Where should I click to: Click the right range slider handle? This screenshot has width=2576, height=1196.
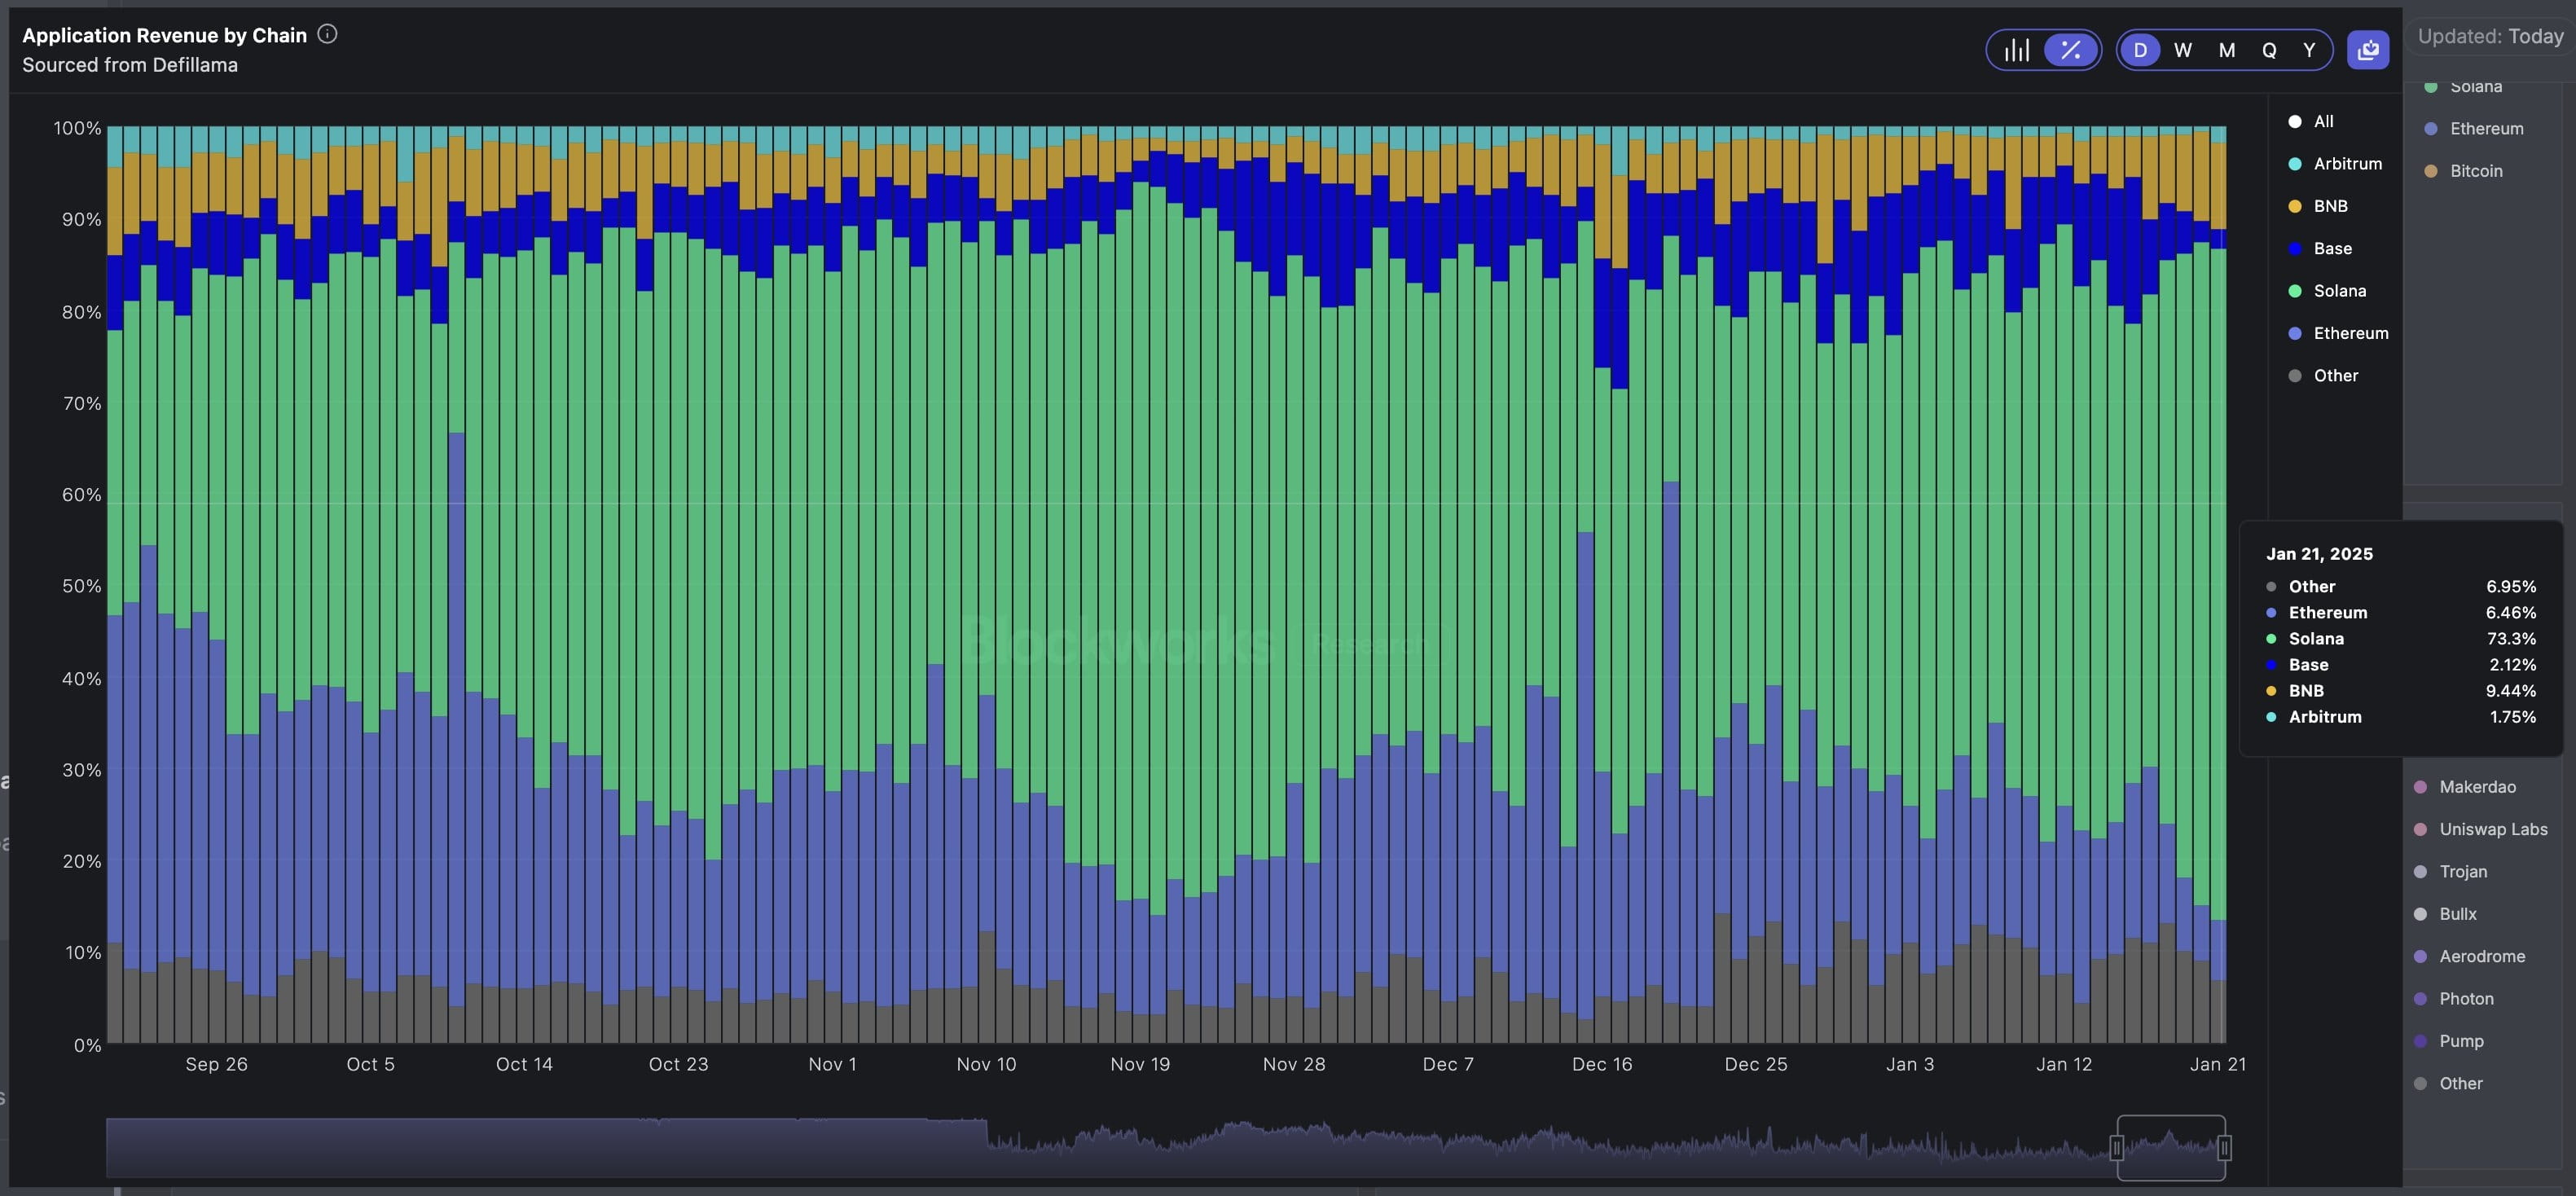pos(2223,1147)
